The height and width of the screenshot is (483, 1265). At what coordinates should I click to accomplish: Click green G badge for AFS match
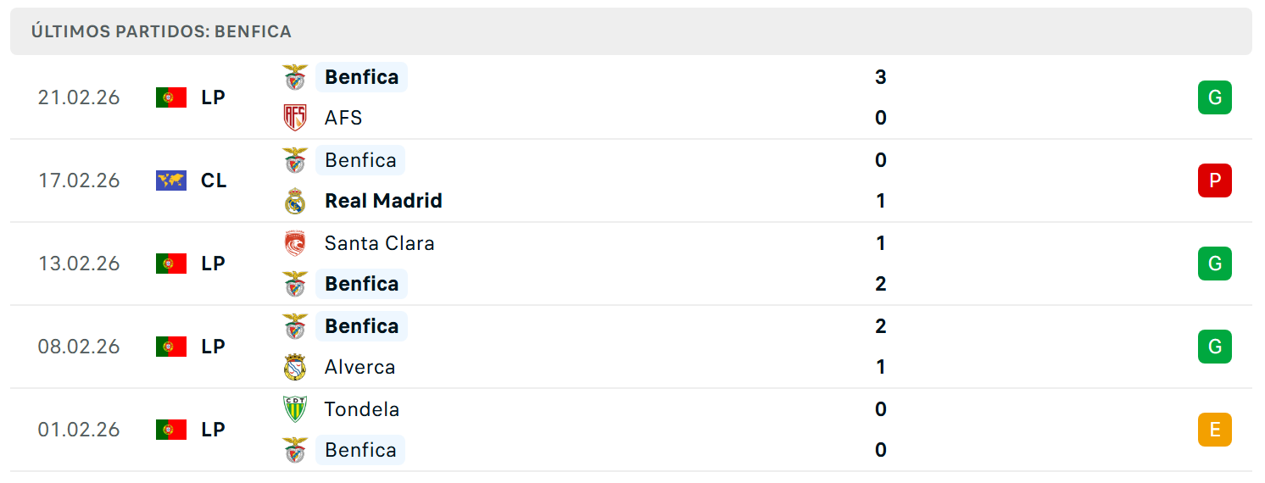[x=1215, y=97]
